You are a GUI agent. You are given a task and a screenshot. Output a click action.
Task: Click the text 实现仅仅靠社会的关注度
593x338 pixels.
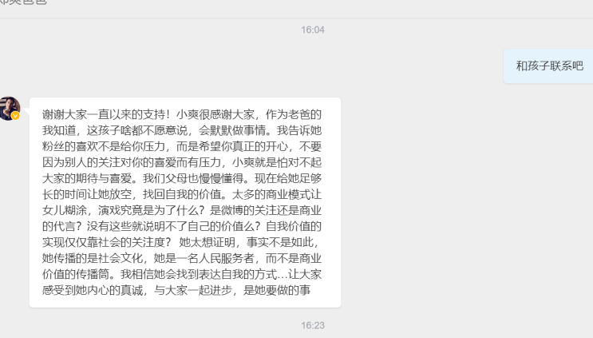(x=103, y=242)
